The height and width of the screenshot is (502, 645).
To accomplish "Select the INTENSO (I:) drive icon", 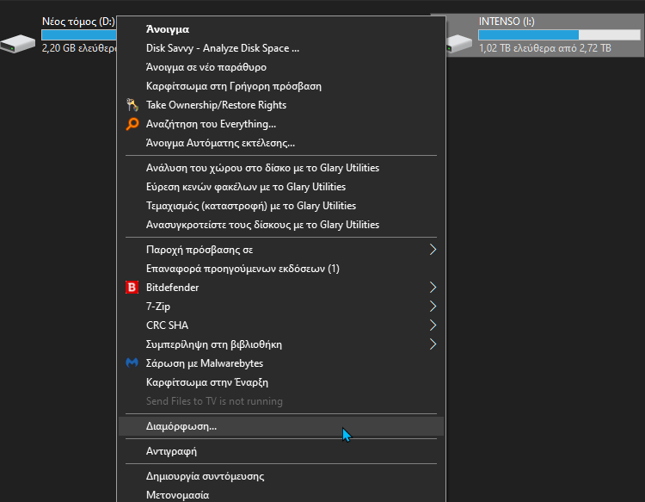I will pos(459,44).
